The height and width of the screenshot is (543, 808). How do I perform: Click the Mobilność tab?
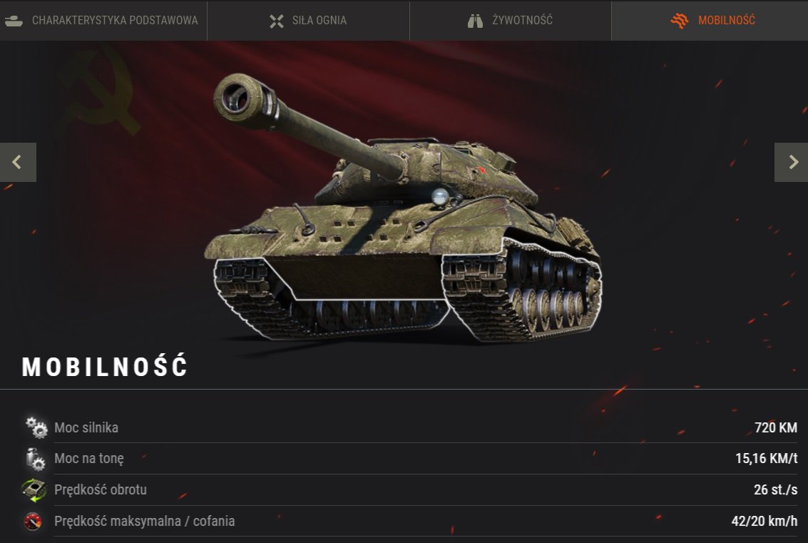click(x=710, y=20)
